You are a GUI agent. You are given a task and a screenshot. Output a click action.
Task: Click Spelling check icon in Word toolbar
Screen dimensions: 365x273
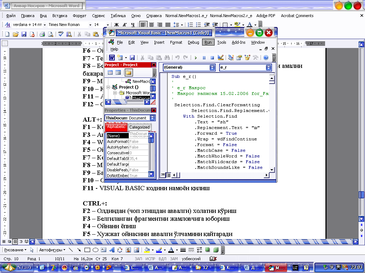coord(61,34)
